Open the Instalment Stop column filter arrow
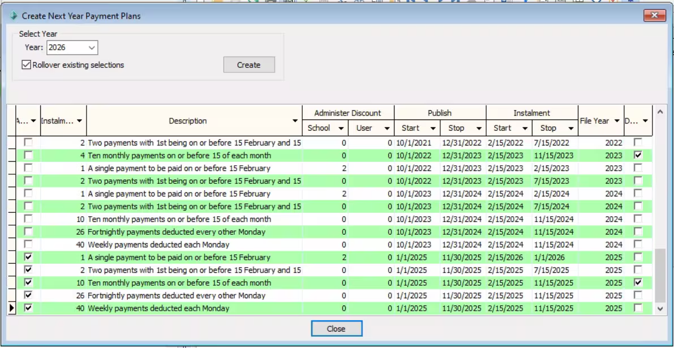This screenshot has height=348, width=674. click(571, 128)
